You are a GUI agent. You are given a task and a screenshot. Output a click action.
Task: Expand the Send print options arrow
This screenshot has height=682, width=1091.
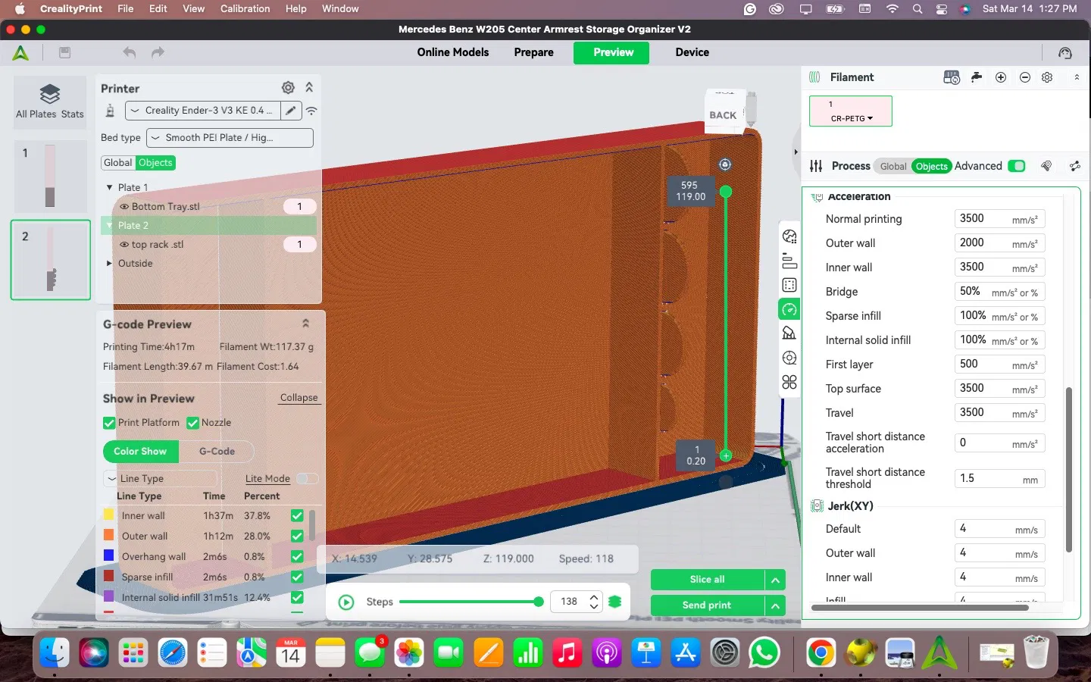(775, 605)
